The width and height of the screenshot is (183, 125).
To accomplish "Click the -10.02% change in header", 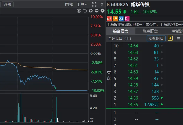I will click(x=149, y=12).
